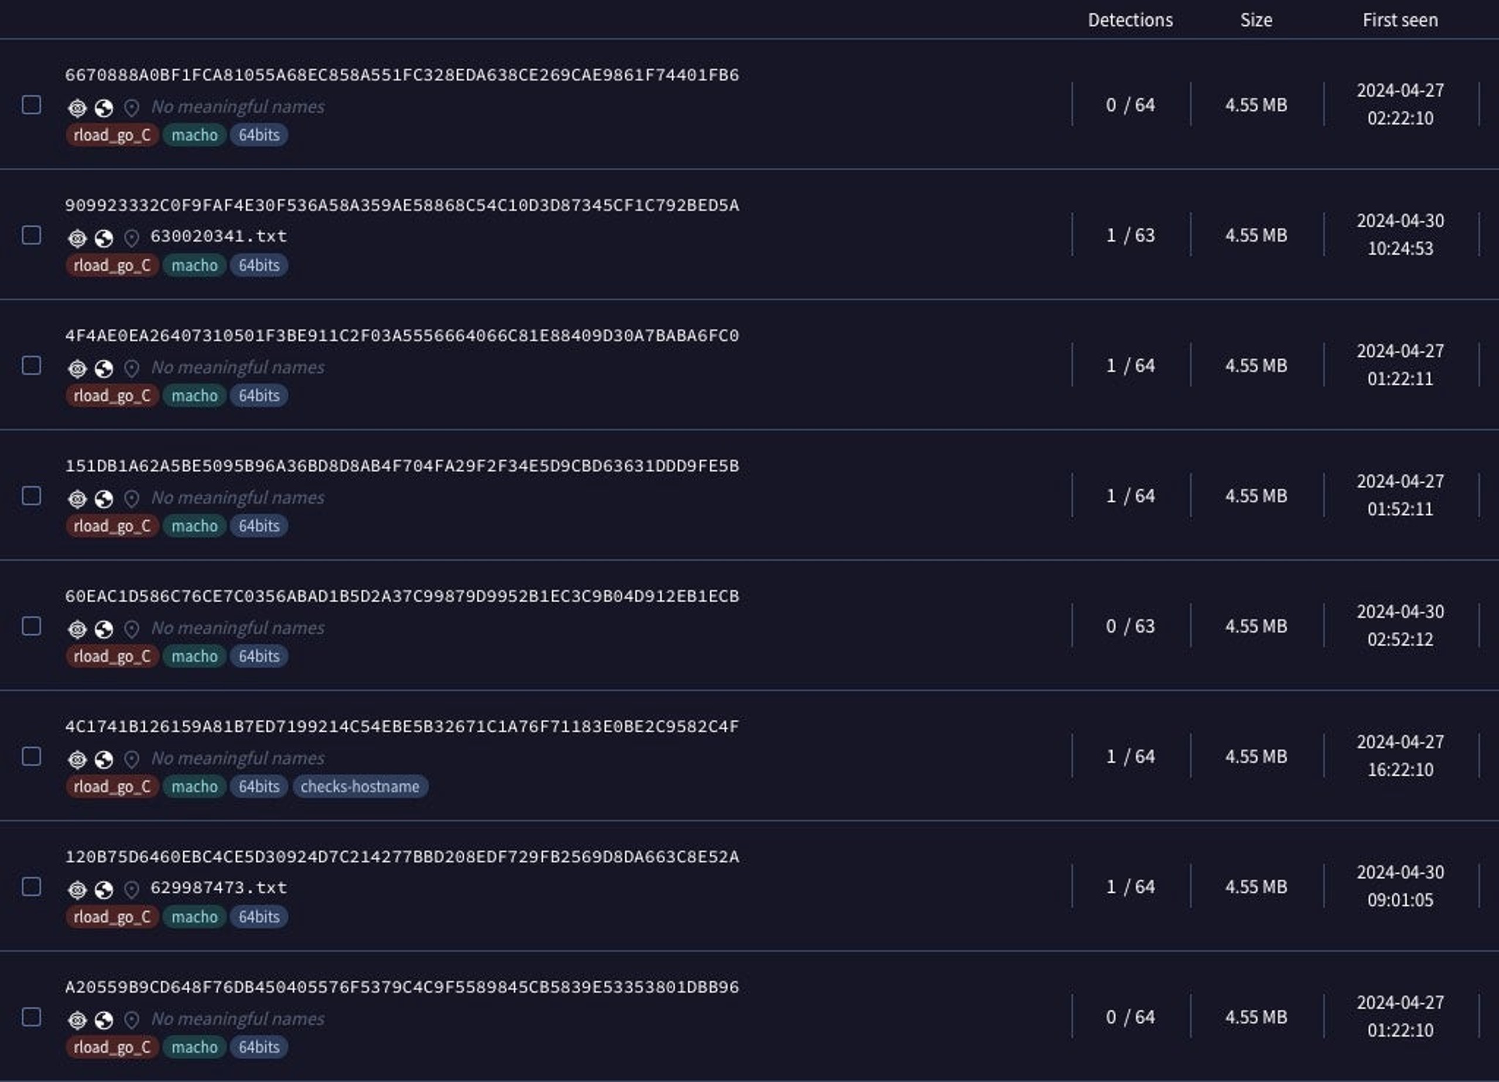Click the checks-hostname tag
Viewport: 1499px width, 1082px height.
360,786
